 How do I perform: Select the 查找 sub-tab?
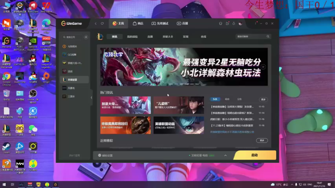click(204, 37)
